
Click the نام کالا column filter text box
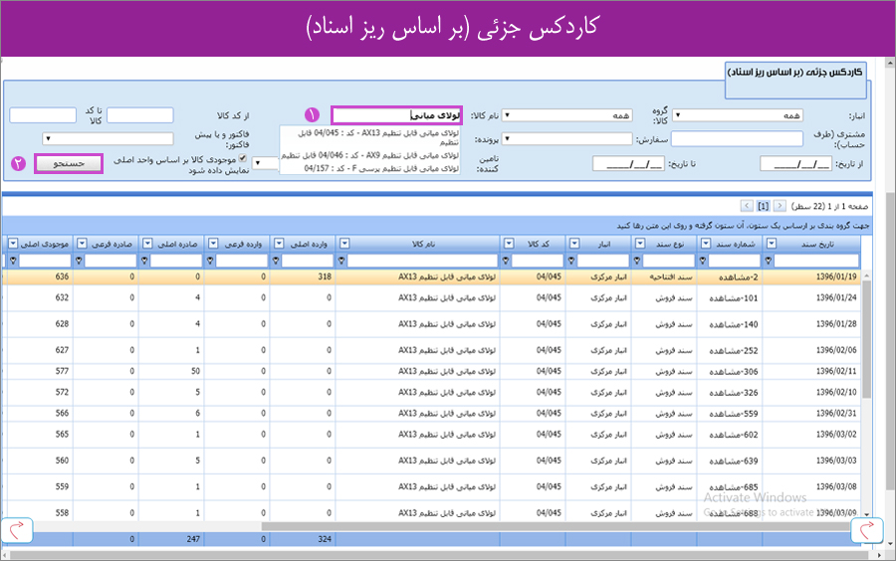click(x=422, y=261)
